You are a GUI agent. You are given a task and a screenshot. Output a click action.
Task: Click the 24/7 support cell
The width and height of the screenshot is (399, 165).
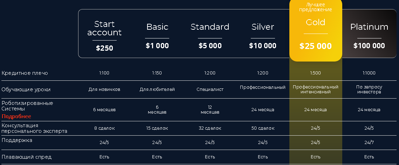click(x=369, y=142)
